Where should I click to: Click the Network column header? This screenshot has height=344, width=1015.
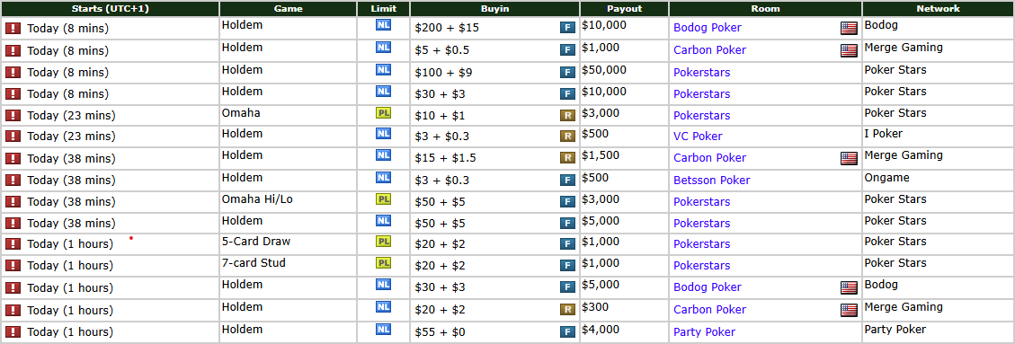(938, 8)
